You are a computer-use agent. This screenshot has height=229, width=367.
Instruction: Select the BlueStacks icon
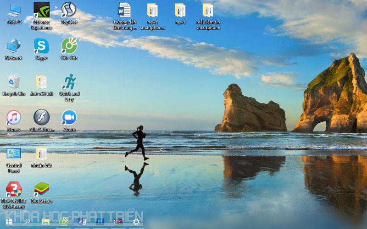tap(41, 189)
